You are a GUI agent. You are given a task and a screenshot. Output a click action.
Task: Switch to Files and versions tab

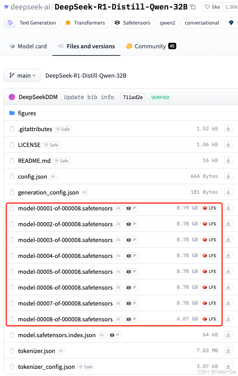(x=86, y=46)
